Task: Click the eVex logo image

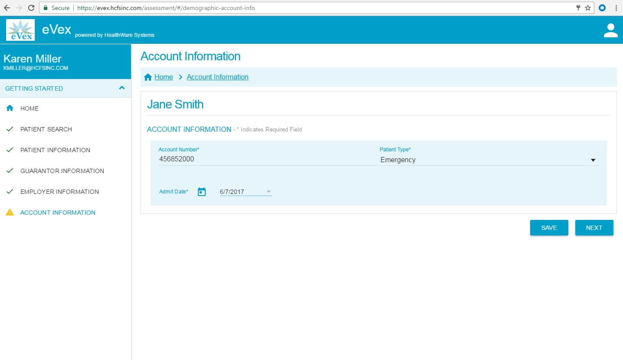Action: point(20,30)
